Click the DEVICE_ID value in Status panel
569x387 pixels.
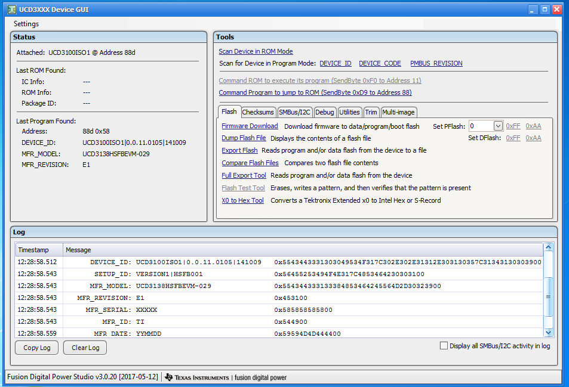[x=134, y=143]
